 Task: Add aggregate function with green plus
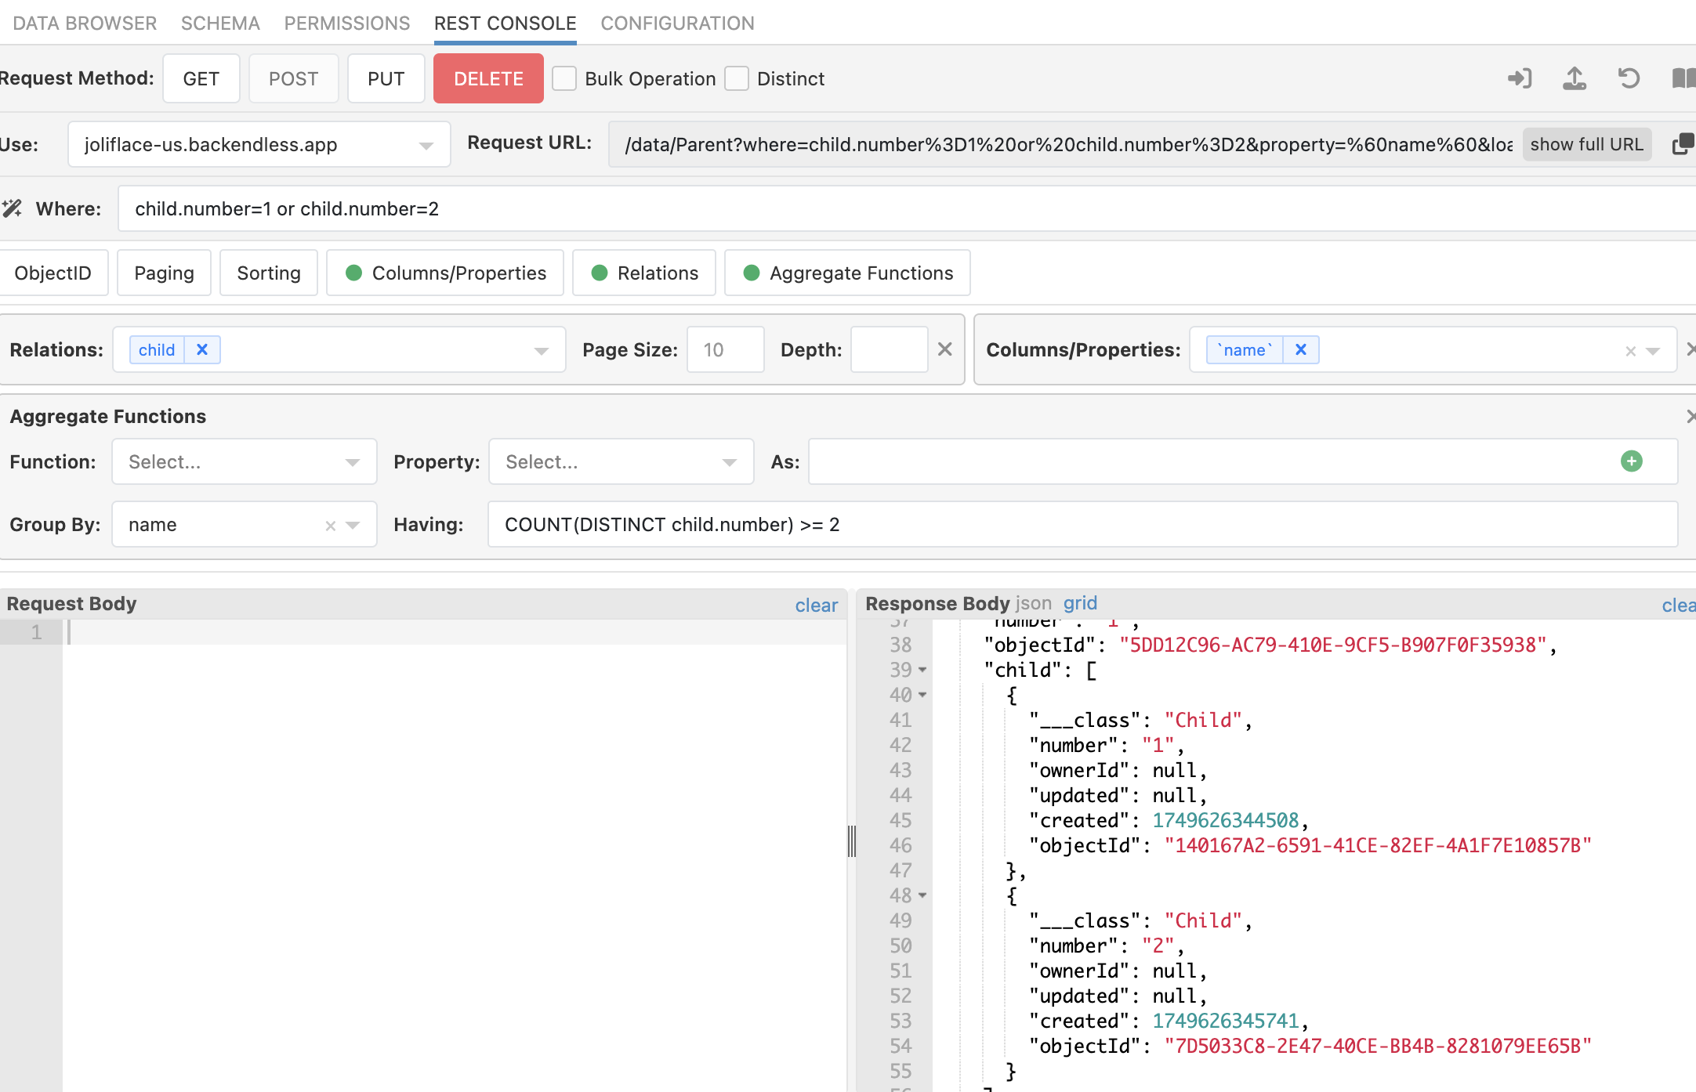tap(1632, 461)
